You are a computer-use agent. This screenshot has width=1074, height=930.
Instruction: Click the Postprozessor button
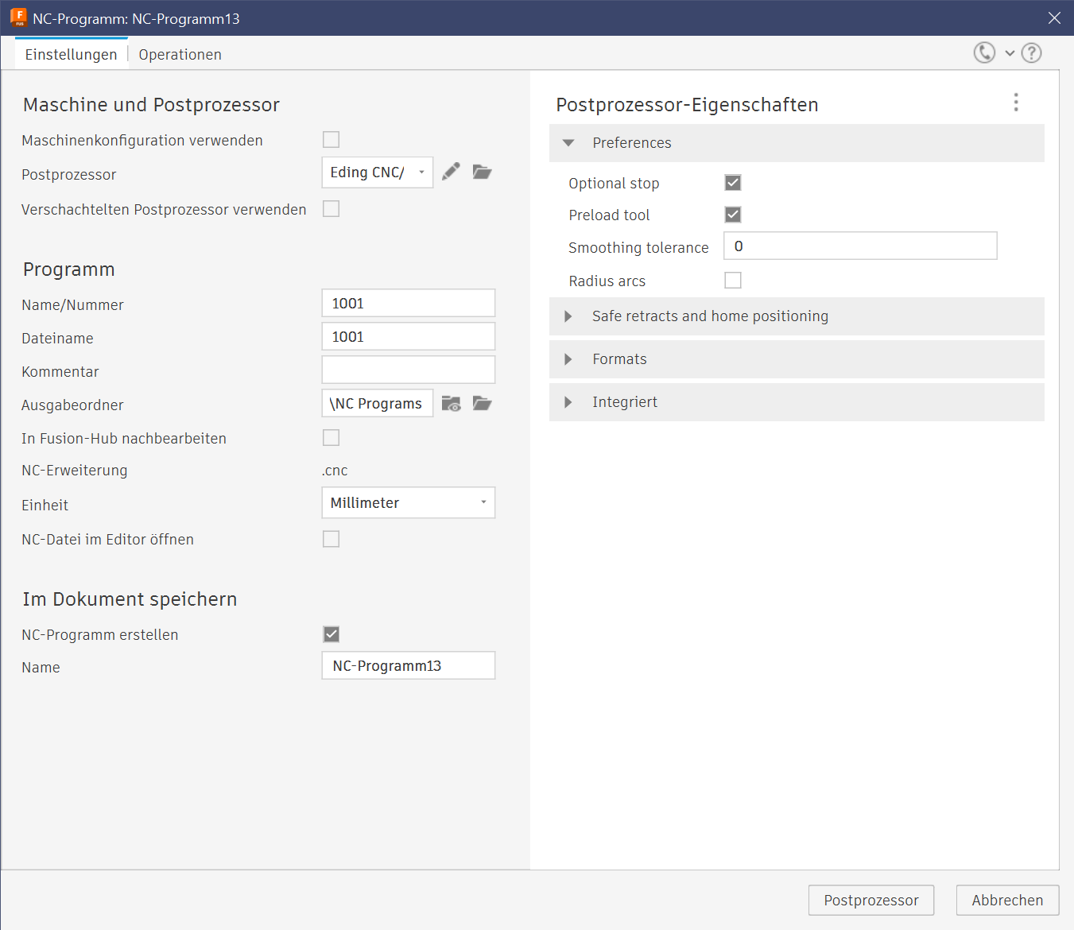pos(871,900)
